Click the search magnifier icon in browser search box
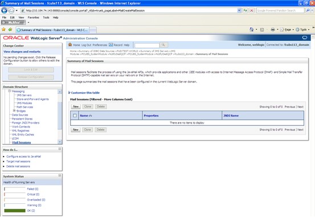 coord(308,10)
